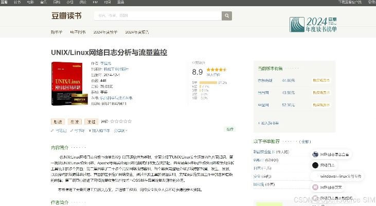Click the book title search input field

(x=157, y=16)
